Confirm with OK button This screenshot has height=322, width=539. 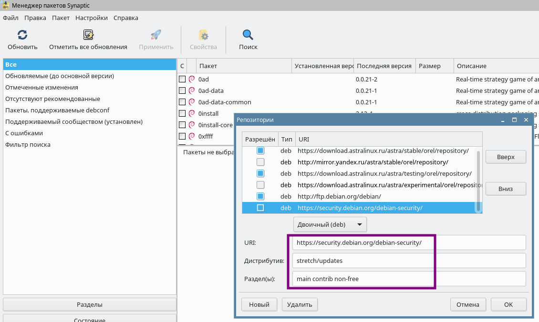point(508,304)
